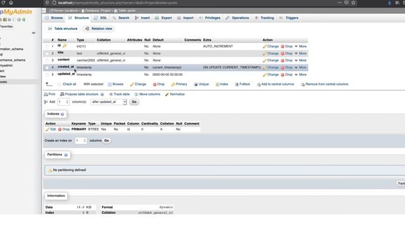The image size is (405, 228).
Task: Collapse navigation tree with the minus icon
Action: 34,33
